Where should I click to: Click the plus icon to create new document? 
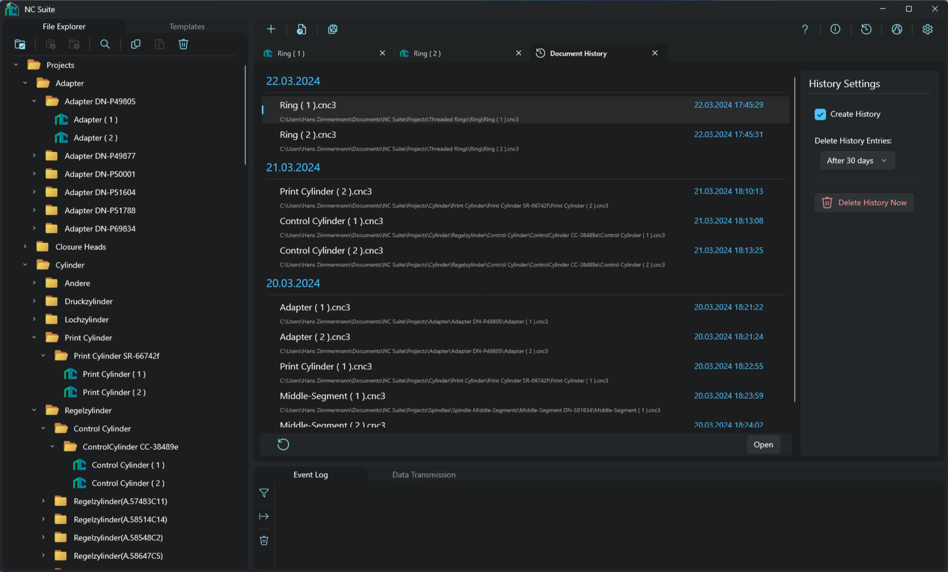point(271,30)
